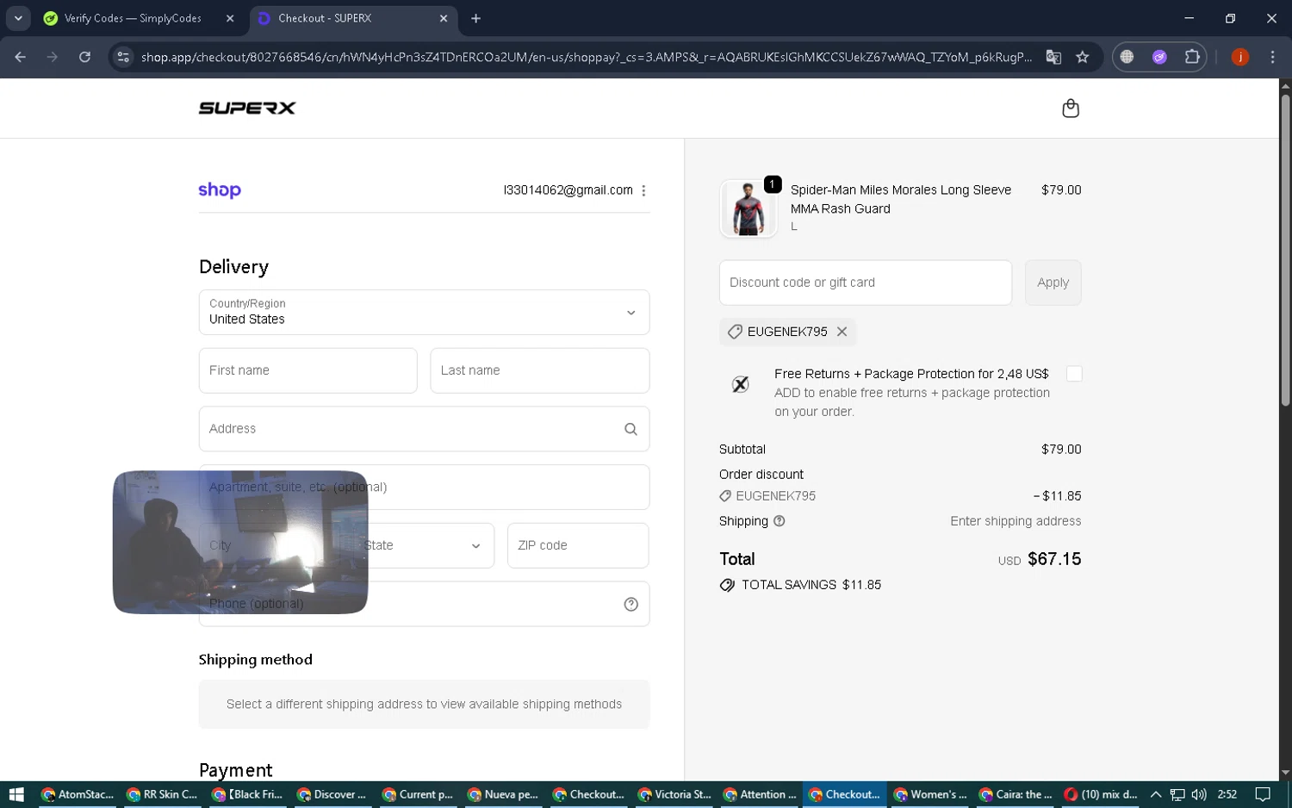Open the RR Skin C... taskbar window
This screenshot has height=808, width=1292.
(x=163, y=794)
